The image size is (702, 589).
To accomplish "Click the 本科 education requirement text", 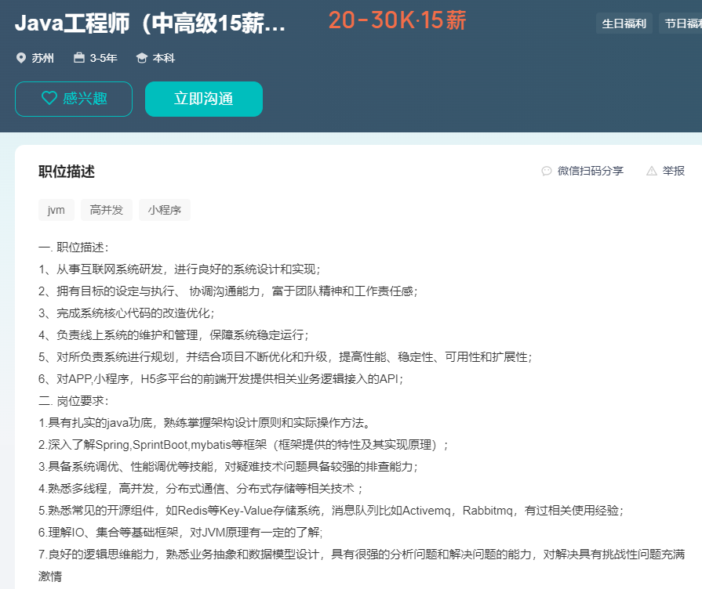I will [163, 58].
